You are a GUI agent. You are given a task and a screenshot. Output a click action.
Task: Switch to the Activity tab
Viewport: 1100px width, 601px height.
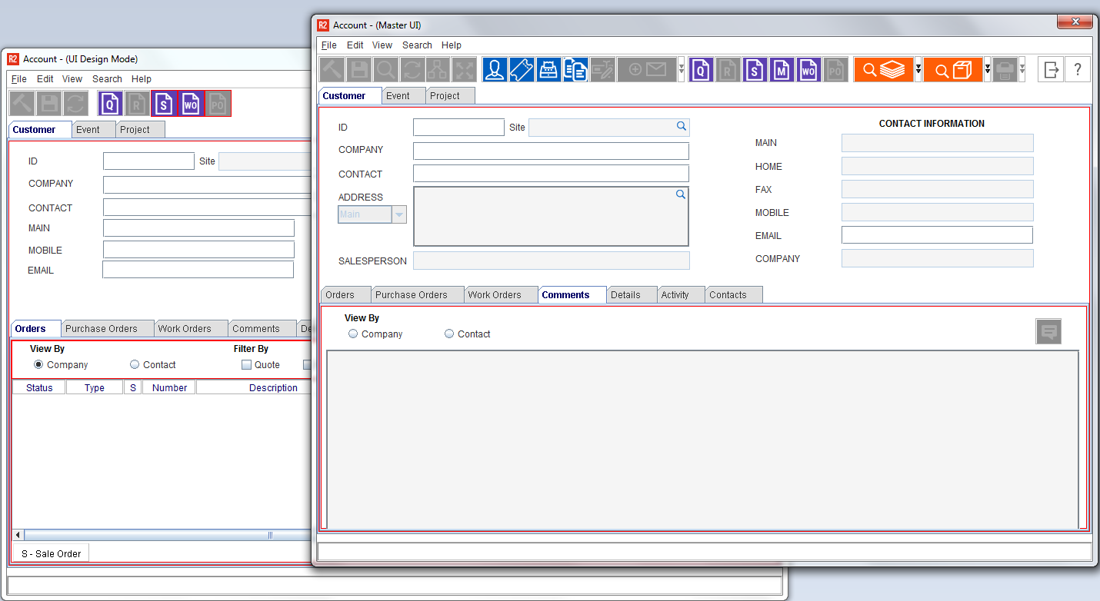[x=675, y=295]
